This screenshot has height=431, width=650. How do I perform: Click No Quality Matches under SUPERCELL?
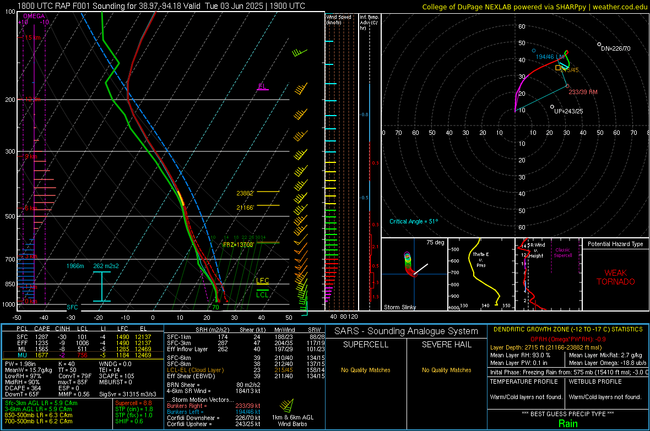pyautogui.click(x=366, y=370)
